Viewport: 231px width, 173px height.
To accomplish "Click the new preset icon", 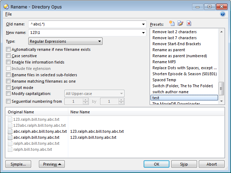I will (x=172, y=23).
